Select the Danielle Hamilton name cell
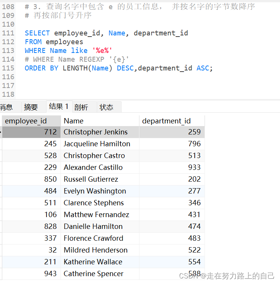The height and width of the screenshot is (283, 280). 100,227
